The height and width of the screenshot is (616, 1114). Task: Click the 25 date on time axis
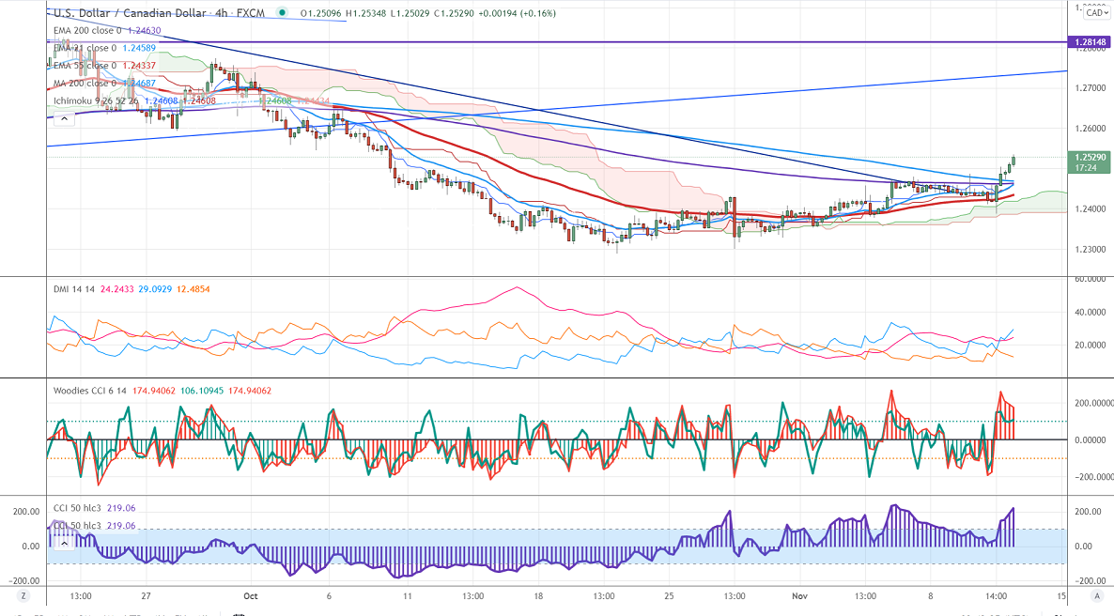pos(670,596)
